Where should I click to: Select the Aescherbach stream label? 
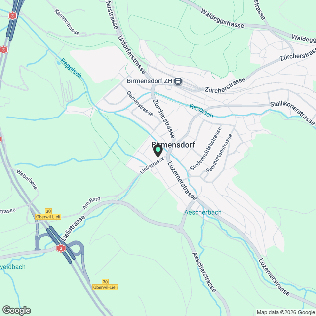point(203,212)
